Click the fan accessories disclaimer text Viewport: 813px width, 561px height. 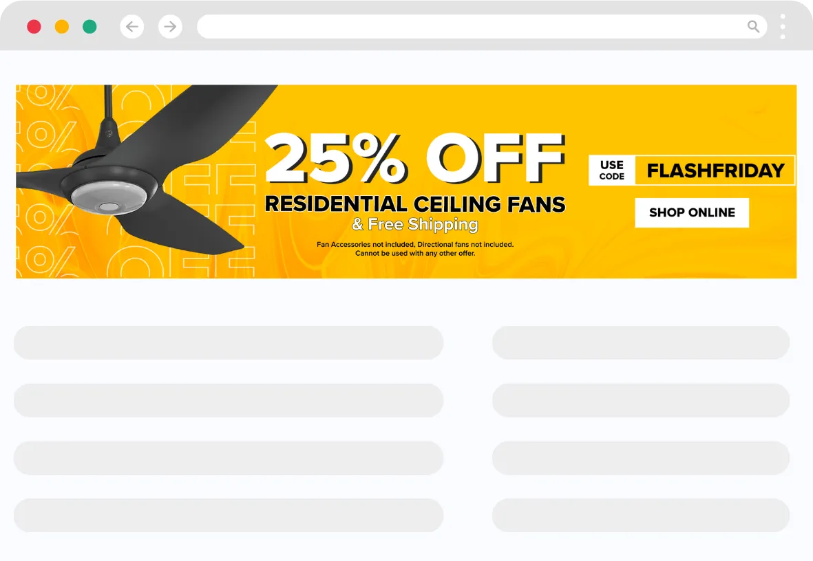tap(416, 247)
